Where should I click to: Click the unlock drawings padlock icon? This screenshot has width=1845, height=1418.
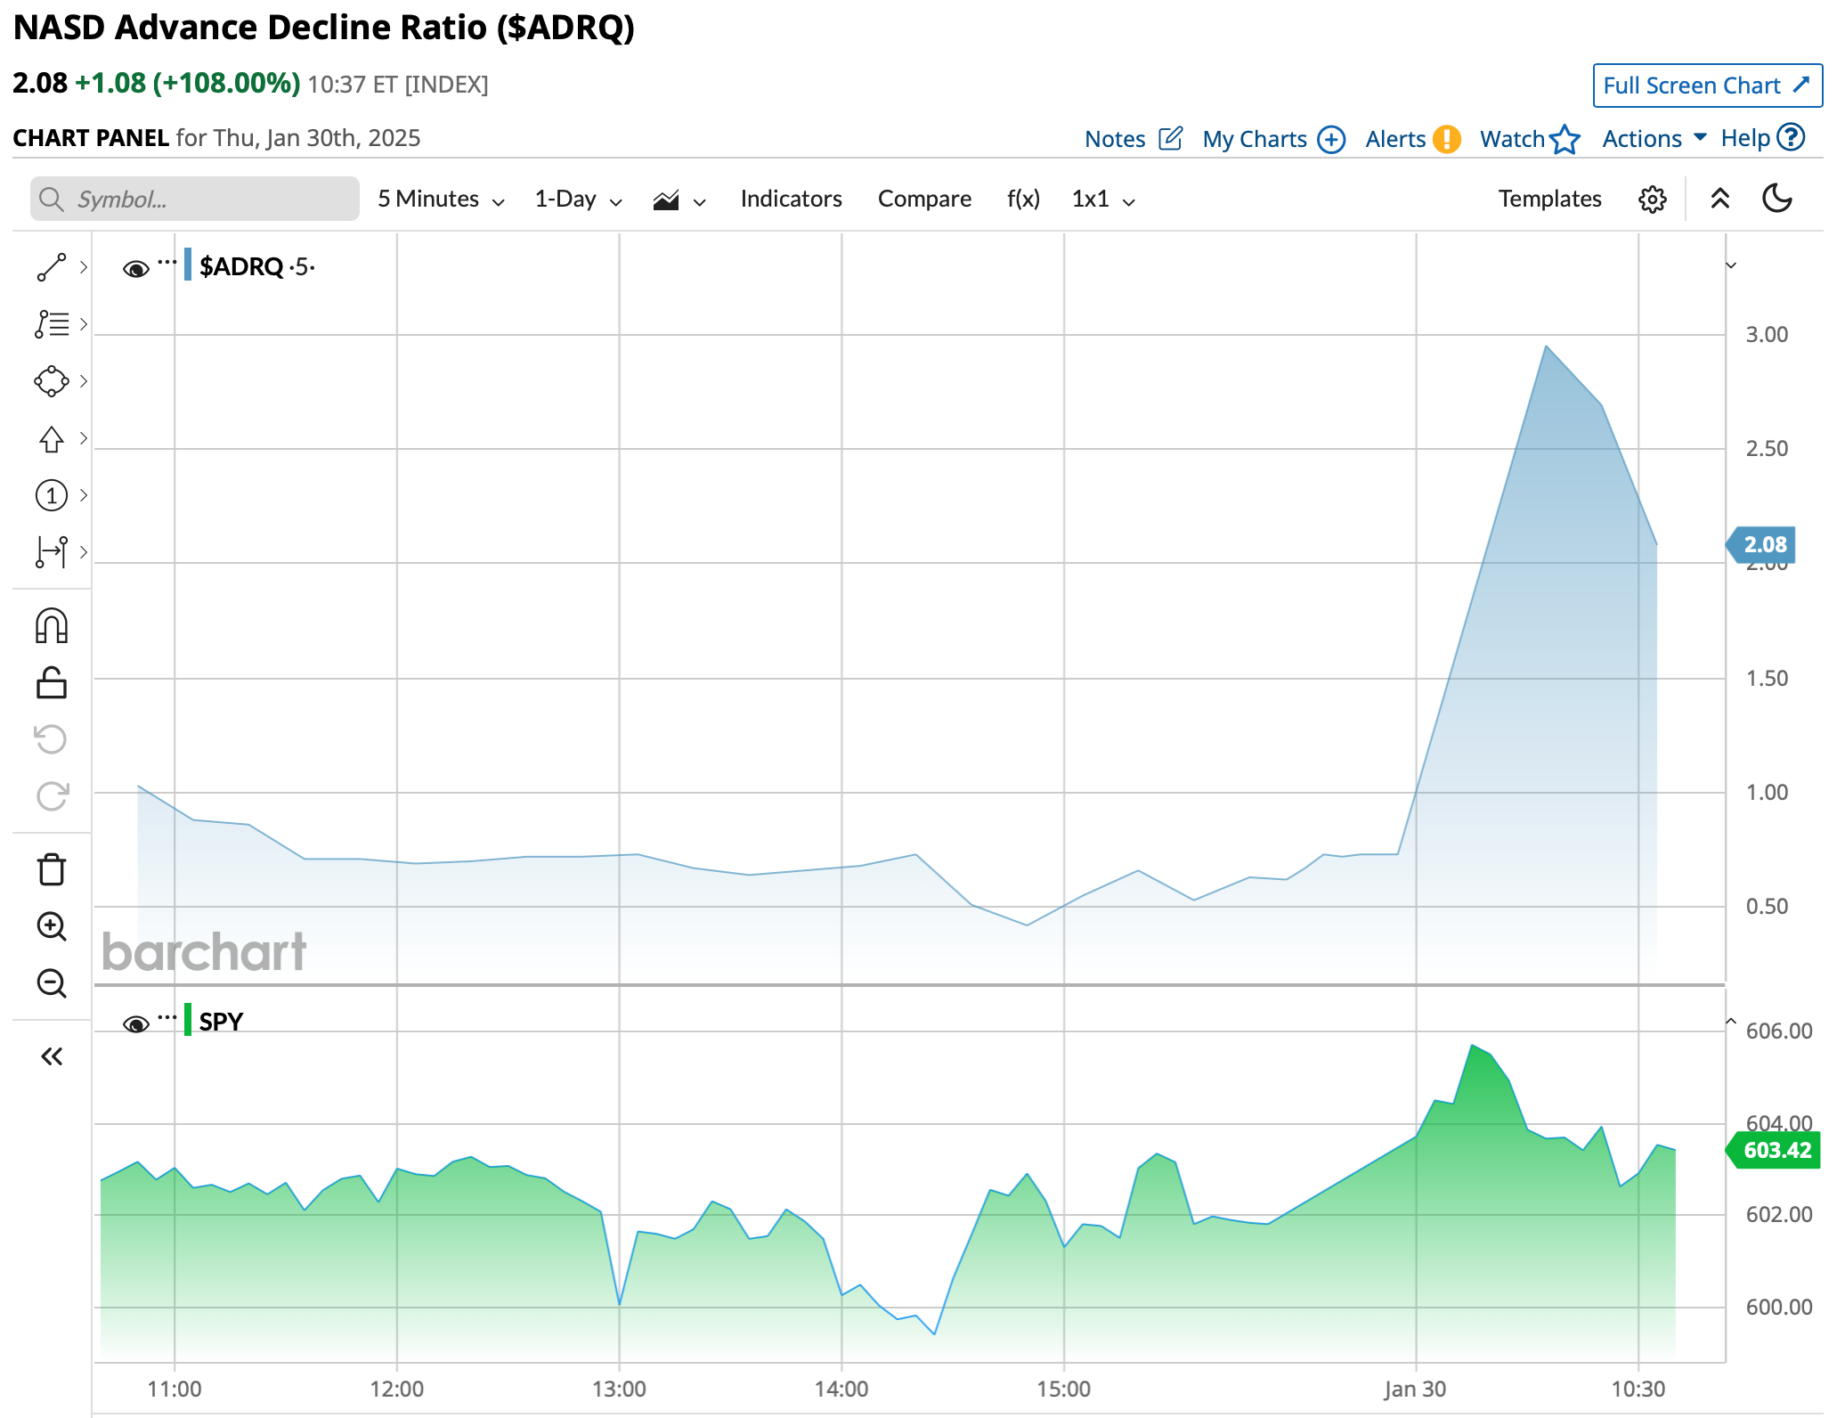51,683
